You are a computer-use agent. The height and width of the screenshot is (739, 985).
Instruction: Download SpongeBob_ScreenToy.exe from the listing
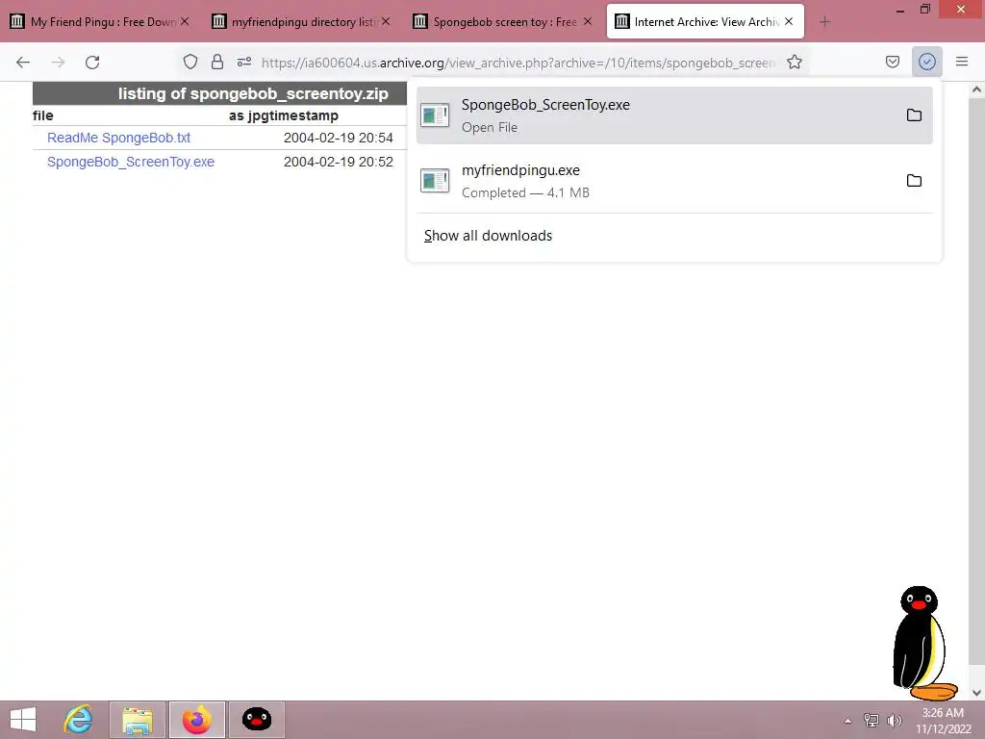point(131,162)
